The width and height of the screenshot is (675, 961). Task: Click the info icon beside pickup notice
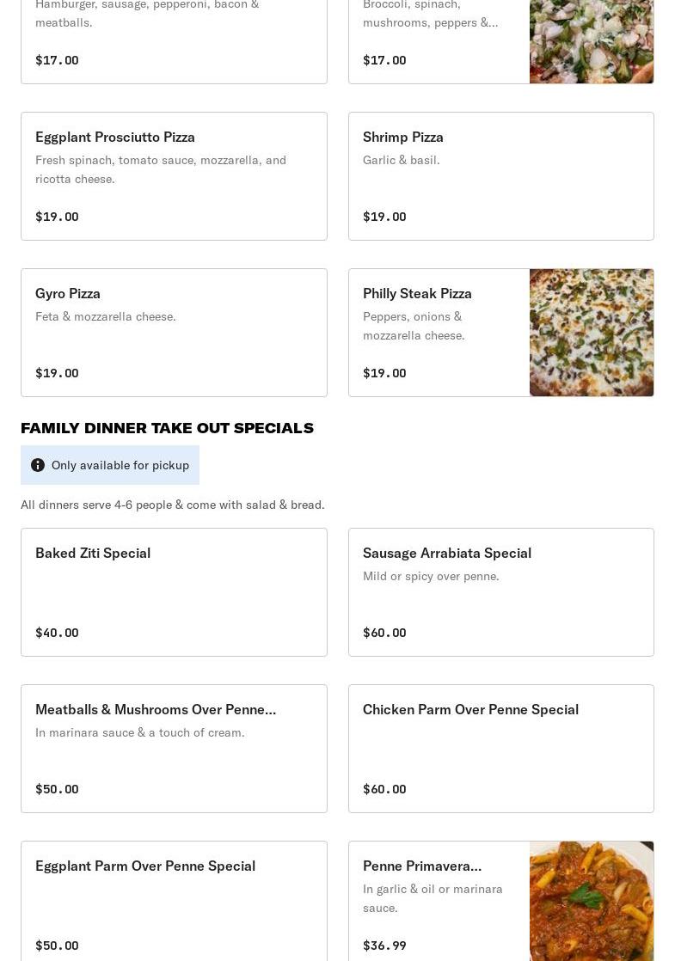pyautogui.click(x=38, y=465)
